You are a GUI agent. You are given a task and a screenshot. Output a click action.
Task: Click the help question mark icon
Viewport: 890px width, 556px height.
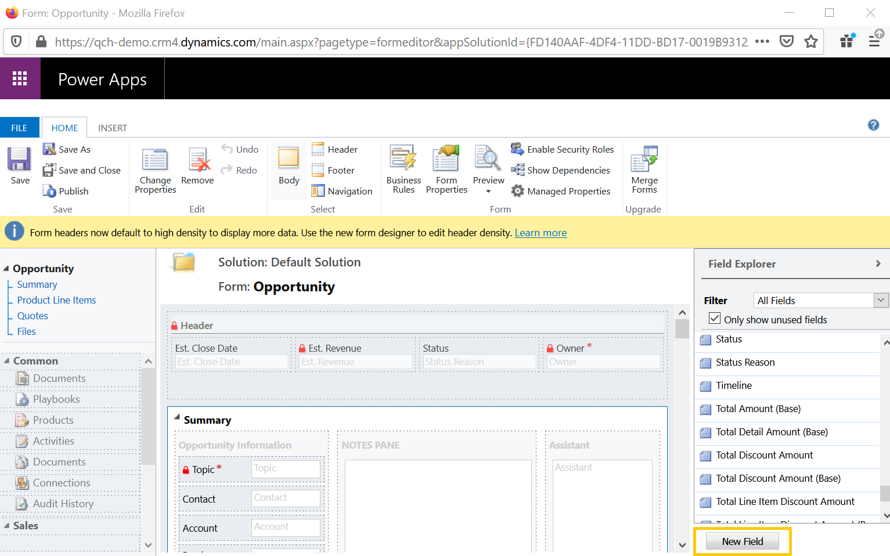(x=873, y=125)
